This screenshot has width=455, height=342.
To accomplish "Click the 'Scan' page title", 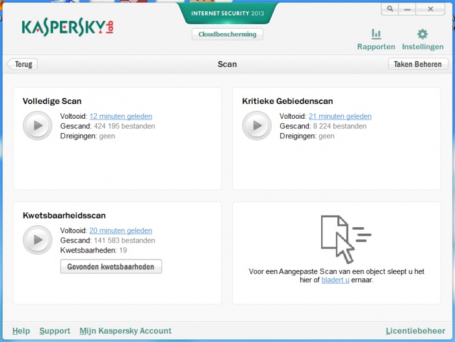I will pyautogui.click(x=227, y=64).
